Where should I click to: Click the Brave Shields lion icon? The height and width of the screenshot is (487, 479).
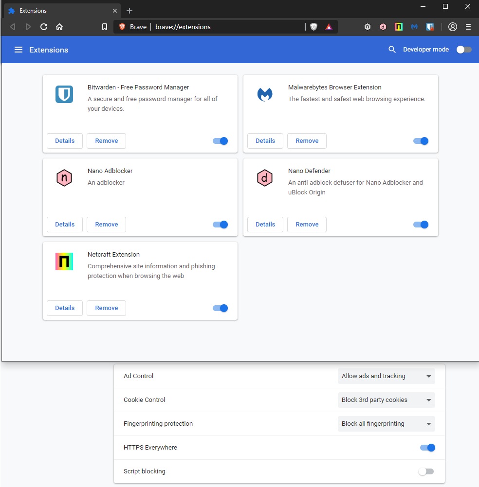314,27
